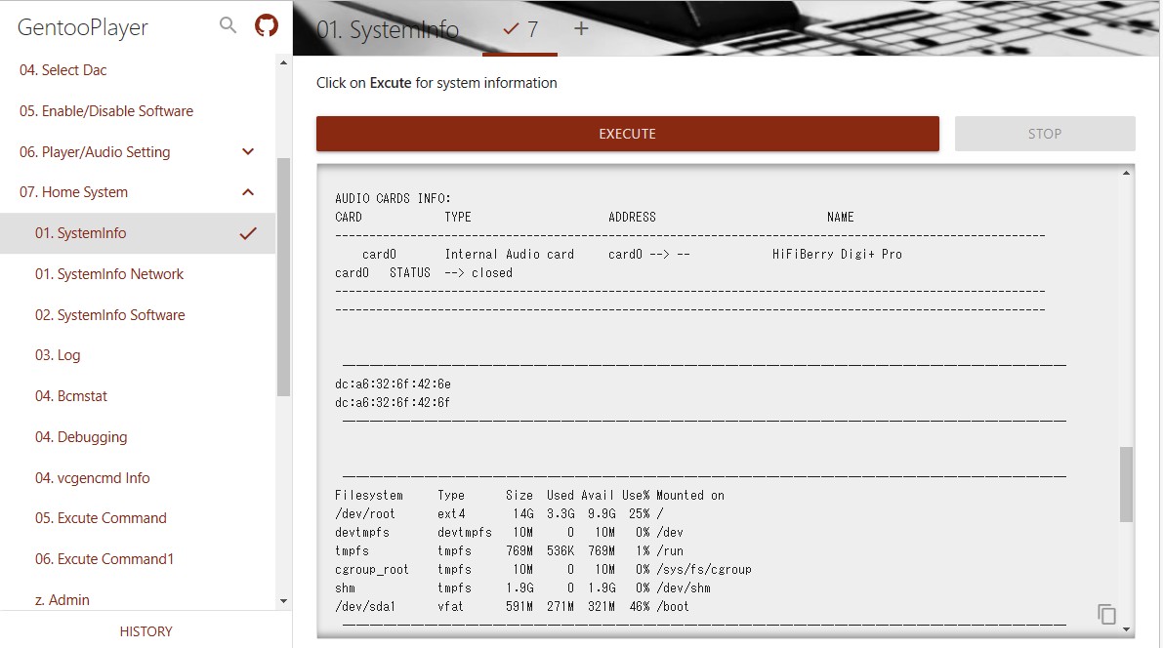Open 02. SystemInfo Software page

109,315
